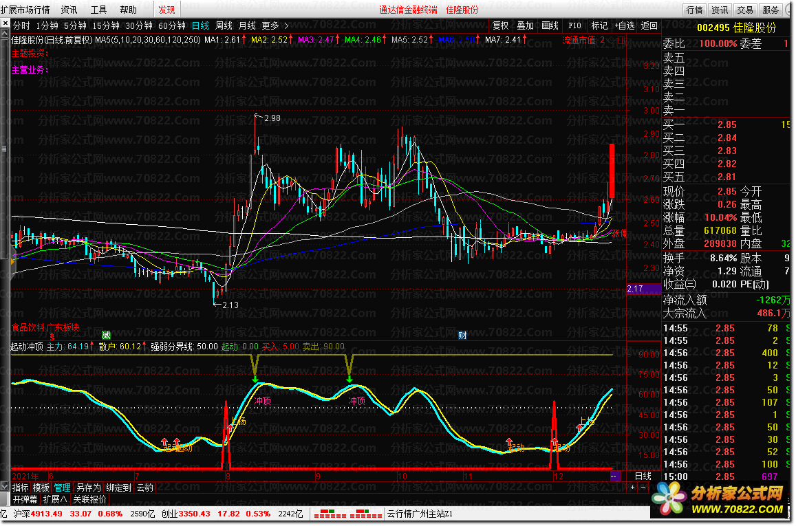This screenshot has width=796, height=526.
Task: Click the 叠加 overlay button
Action: click(x=526, y=25)
